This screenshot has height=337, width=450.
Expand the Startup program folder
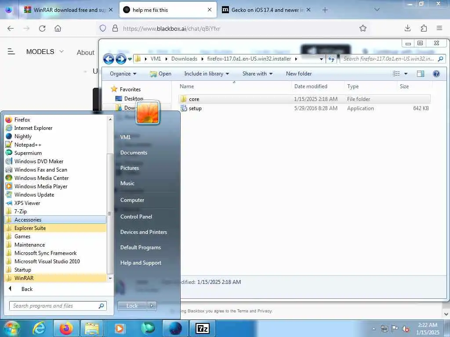pyautogui.click(x=55, y=269)
